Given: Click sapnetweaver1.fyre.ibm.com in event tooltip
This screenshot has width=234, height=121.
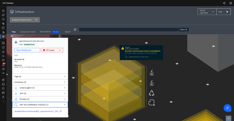Looking at the screenshot, I should [138, 57].
